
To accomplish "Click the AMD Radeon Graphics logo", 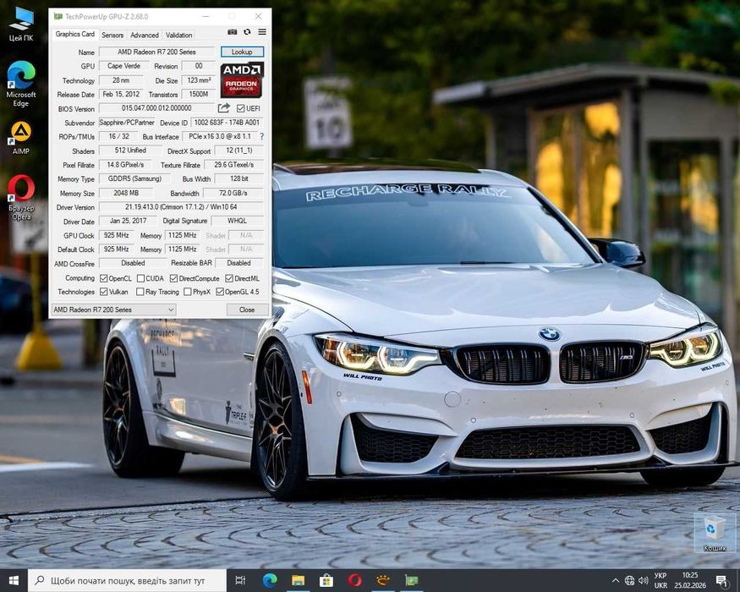I will (242, 80).
